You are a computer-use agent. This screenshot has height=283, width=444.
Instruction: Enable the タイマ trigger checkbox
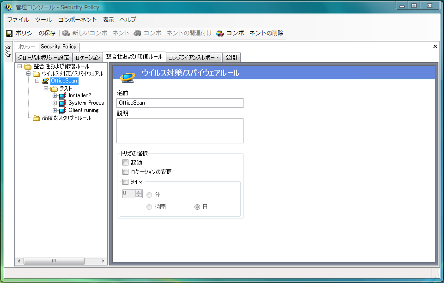click(x=126, y=182)
